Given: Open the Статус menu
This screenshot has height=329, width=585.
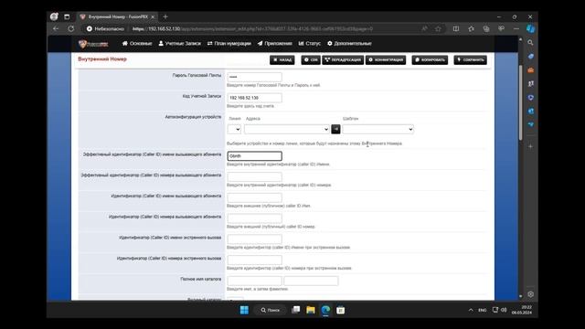Looking at the screenshot, I should pyautogui.click(x=310, y=44).
